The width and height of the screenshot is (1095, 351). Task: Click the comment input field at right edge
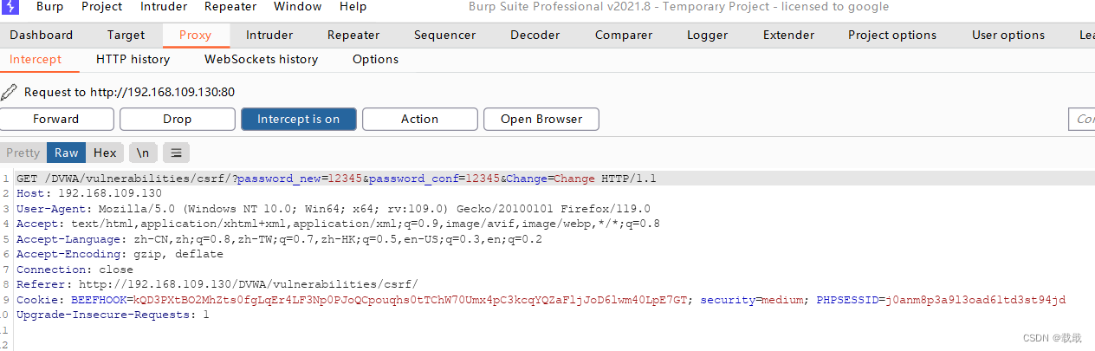pos(1082,119)
